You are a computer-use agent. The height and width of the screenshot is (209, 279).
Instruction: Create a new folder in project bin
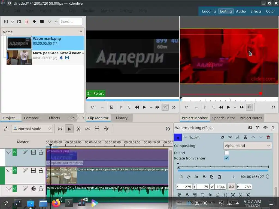tap(19, 21)
